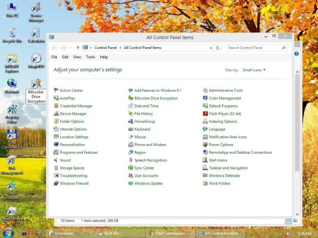Show hidden system tray icons arrow
The height and width of the screenshot is (238, 318).
pyautogui.click(x=281, y=234)
